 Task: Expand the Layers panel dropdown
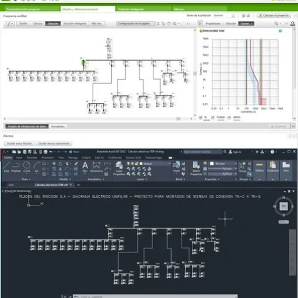(x=142, y=179)
